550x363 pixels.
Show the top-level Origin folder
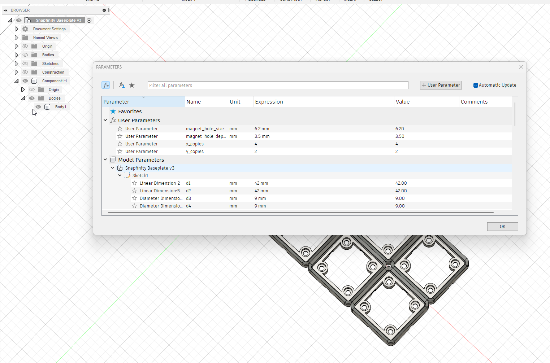tap(25, 46)
